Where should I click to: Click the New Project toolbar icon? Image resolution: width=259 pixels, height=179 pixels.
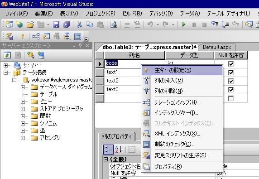coord(10,24)
